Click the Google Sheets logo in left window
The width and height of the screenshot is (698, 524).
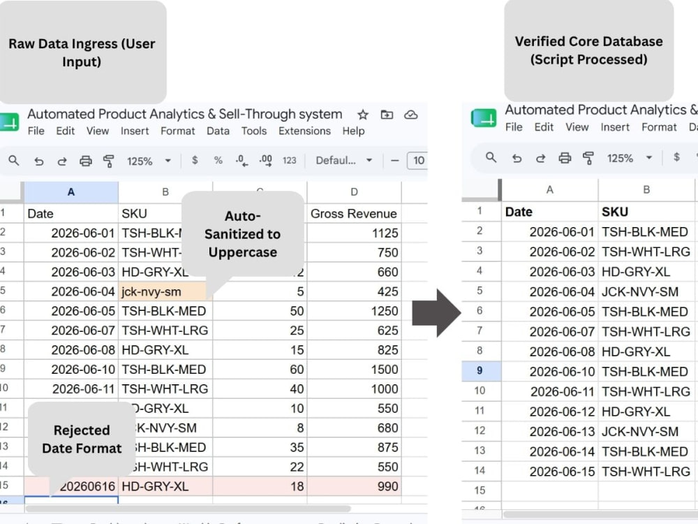coord(9,121)
